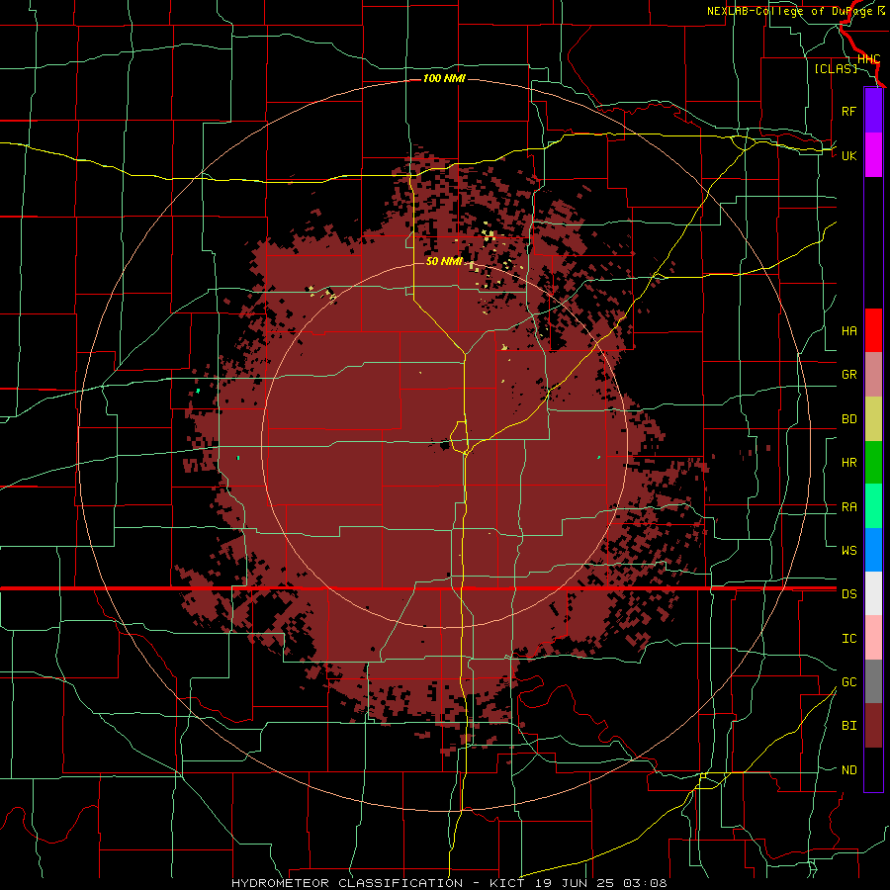Image resolution: width=890 pixels, height=890 pixels.
Task: Click the RA light-green legend color swatch
Action: point(873,506)
